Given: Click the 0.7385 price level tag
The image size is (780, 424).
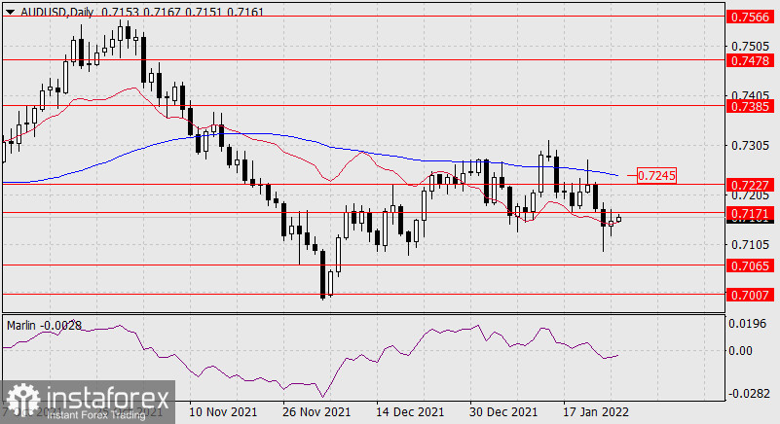Looking at the screenshot, I should coord(751,104).
